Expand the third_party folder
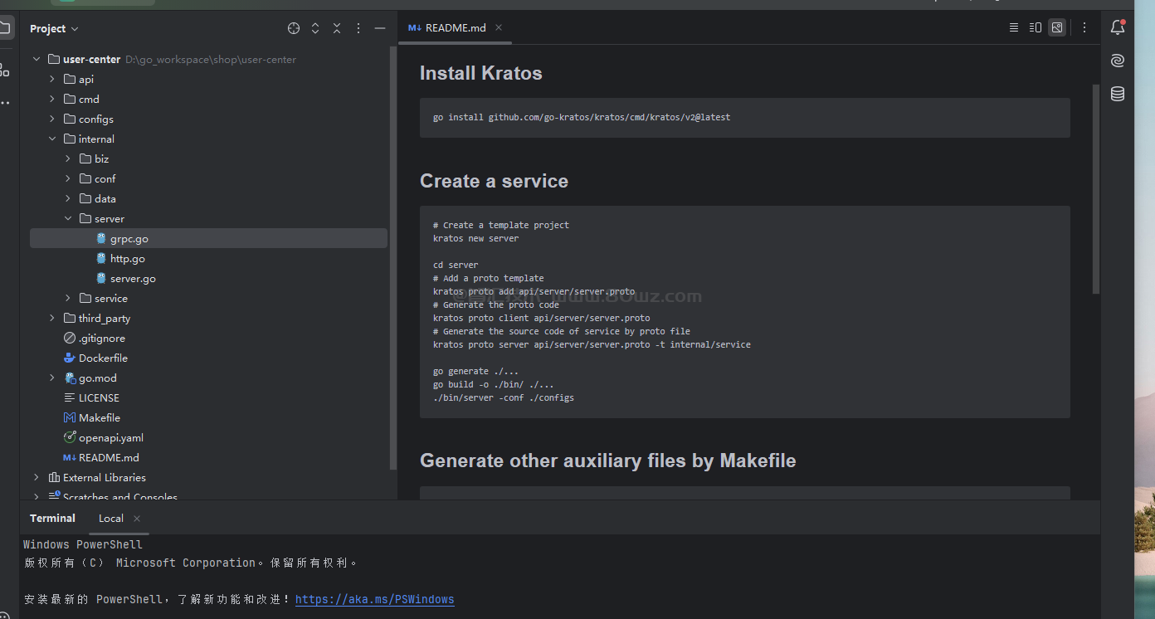1155x619 pixels. click(x=52, y=319)
